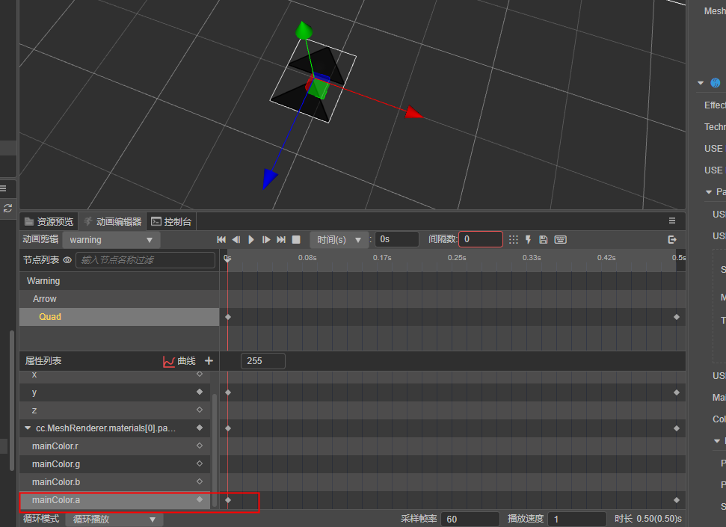This screenshot has height=527, width=726.
Task: Open the left panel hamburger menu icon
Action: click(x=3, y=188)
